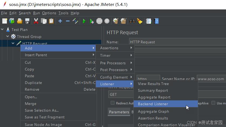Open the Options menu

pos(49,13)
